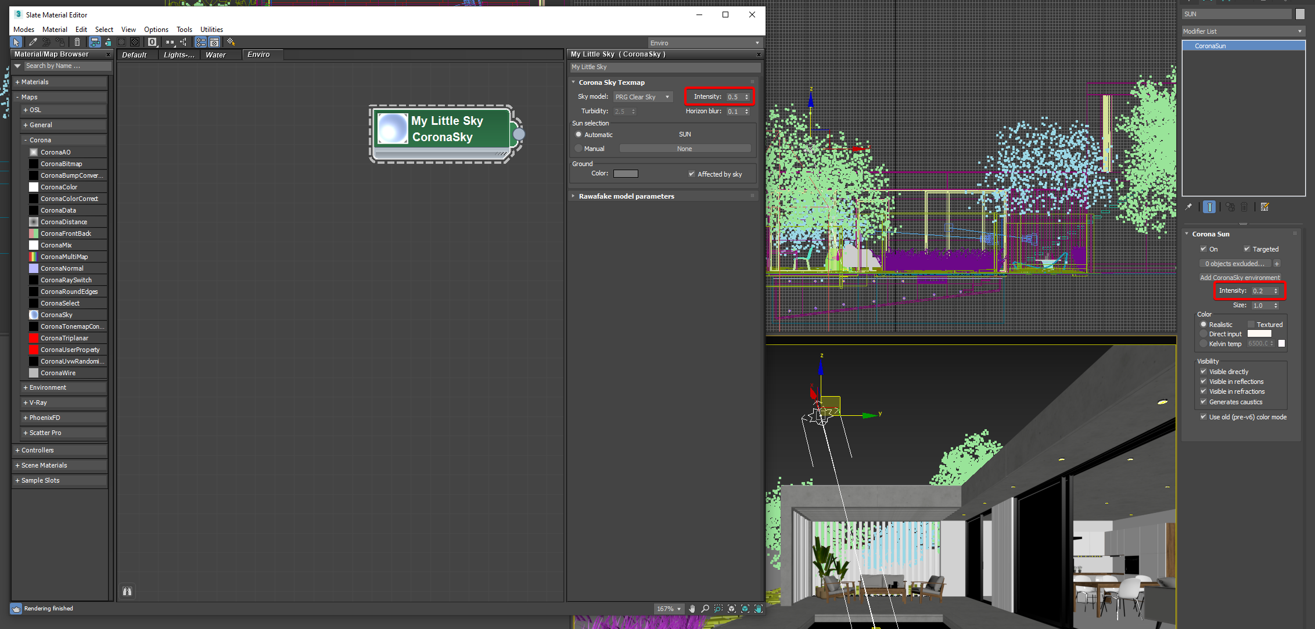Expand the Materials group in browser
Screen dimensions: 1315x629
tap(60, 82)
